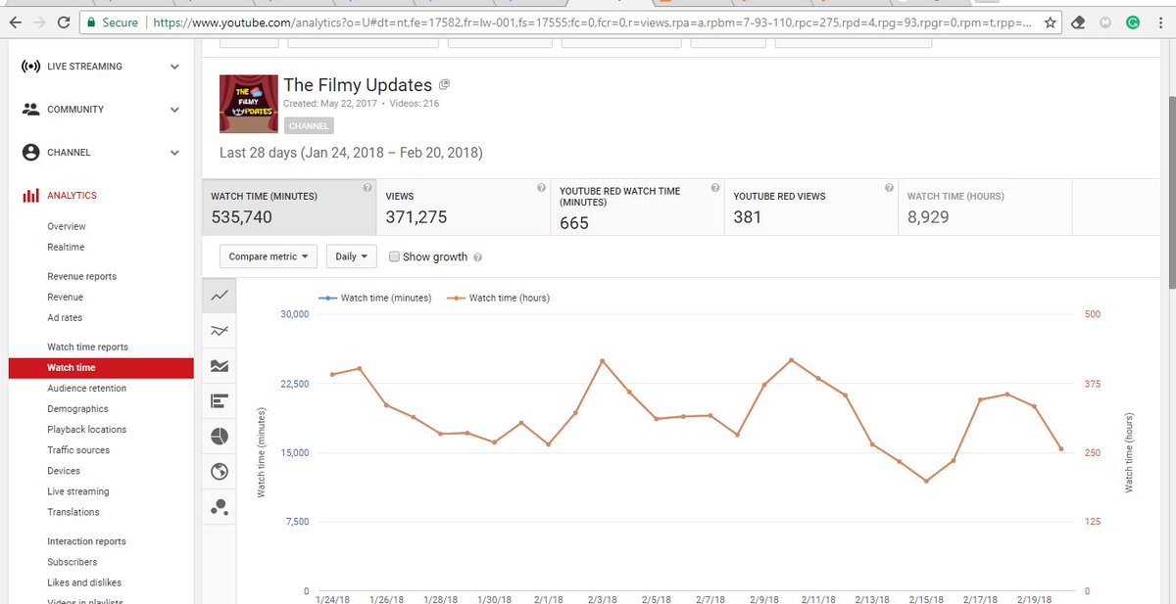This screenshot has width=1176, height=604.
Task: Open Translations report
Action: pyautogui.click(x=73, y=511)
